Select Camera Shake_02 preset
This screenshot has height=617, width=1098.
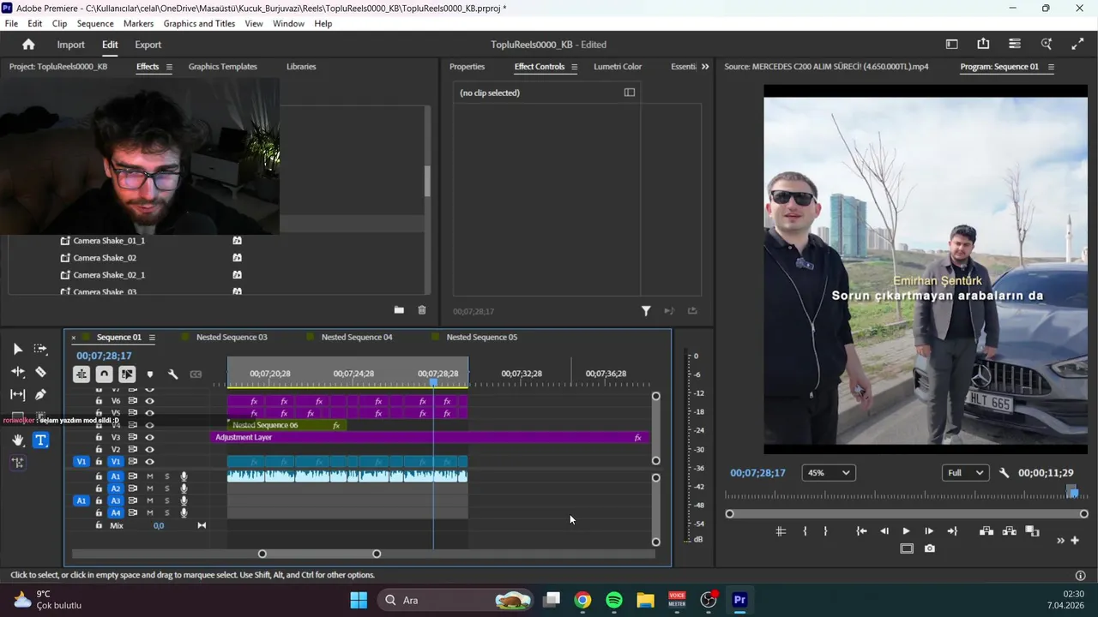tap(105, 258)
